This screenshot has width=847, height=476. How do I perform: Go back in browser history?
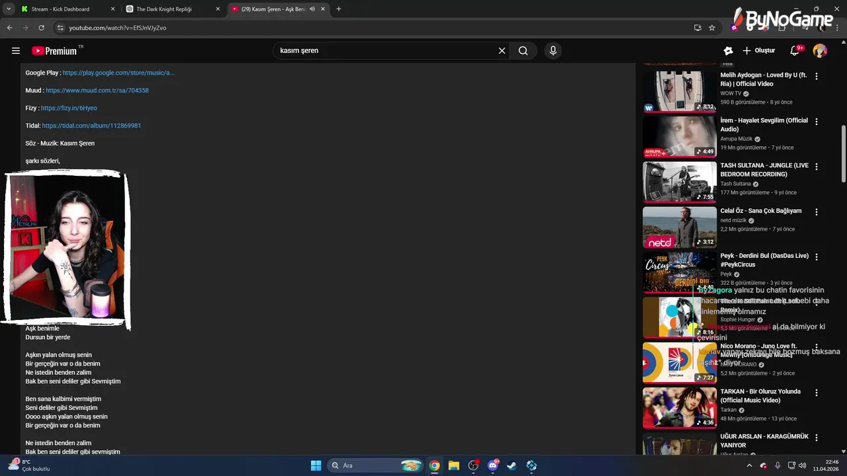[x=9, y=28]
